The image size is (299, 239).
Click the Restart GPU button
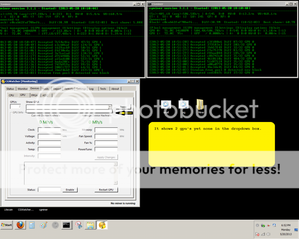106,190
